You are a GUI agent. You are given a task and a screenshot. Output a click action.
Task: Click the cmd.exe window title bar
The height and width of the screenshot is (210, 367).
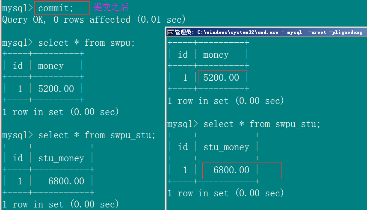coord(267,33)
